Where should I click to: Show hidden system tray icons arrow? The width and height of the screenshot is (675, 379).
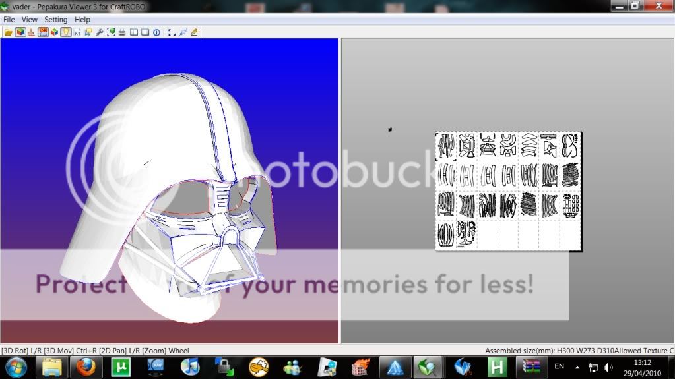coord(577,367)
